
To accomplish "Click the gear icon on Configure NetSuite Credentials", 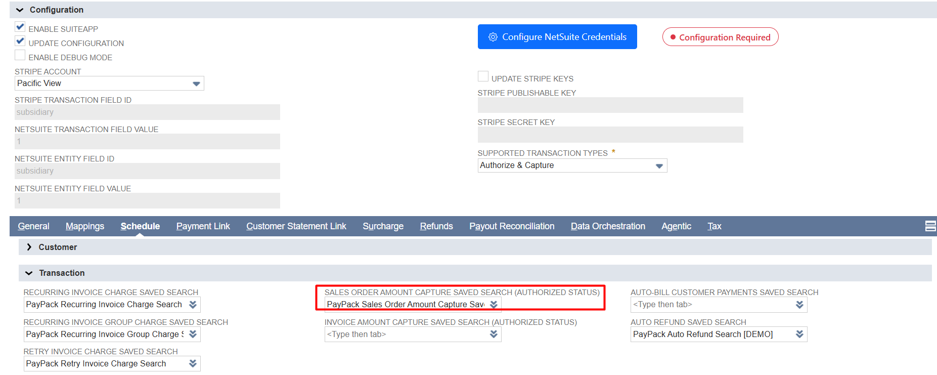I will point(493,37).
